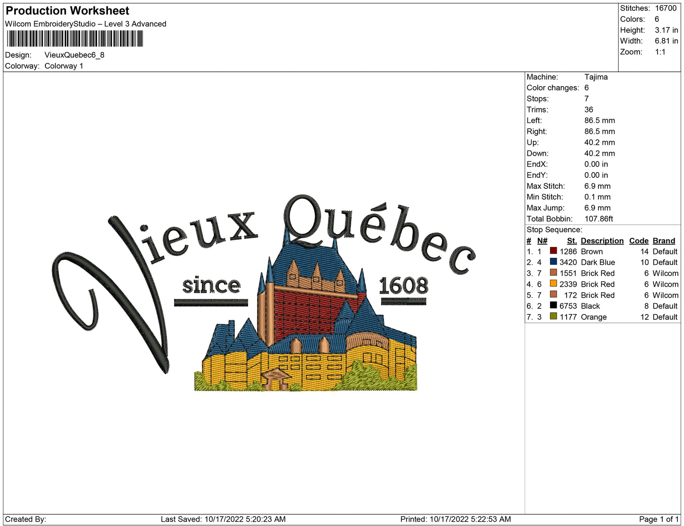This screenshot has width=684, height=526.
Task: Select the Zoom value "1:1"
Action: click(x=660, y=52)
